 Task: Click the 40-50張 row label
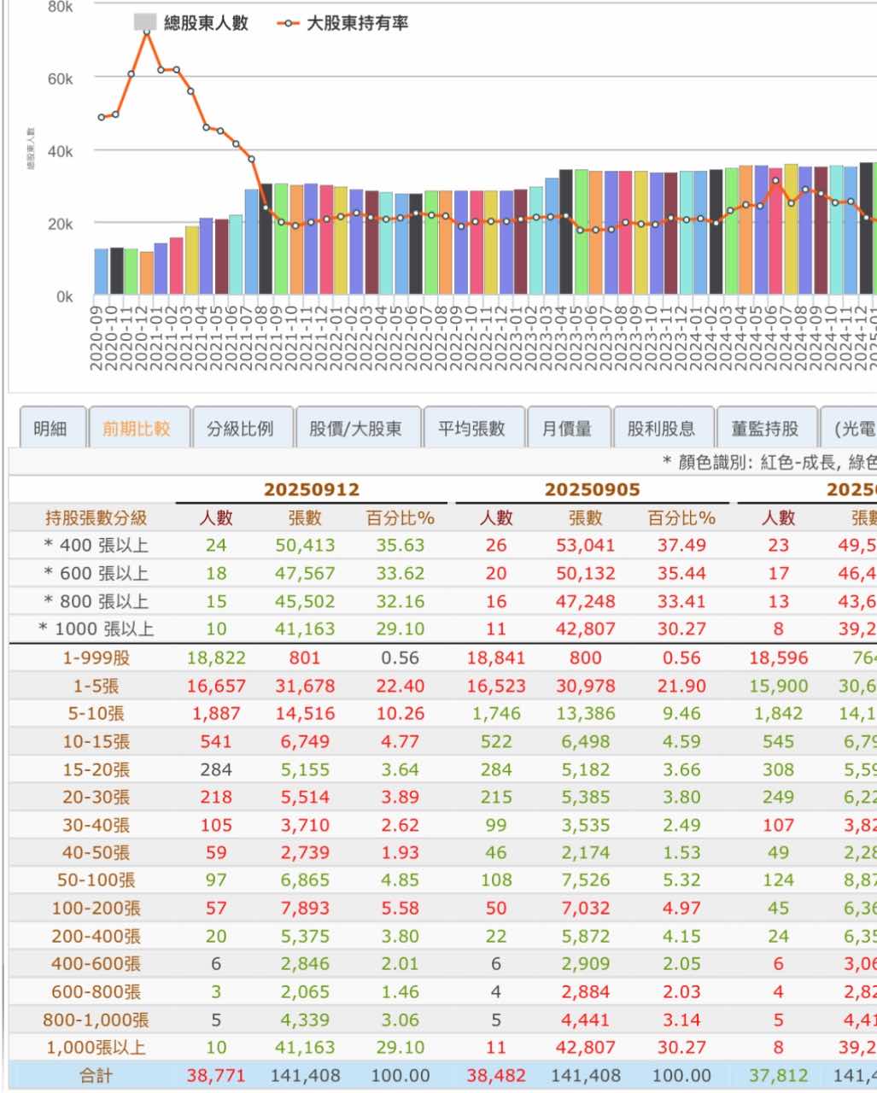click(x=96, y=852)
